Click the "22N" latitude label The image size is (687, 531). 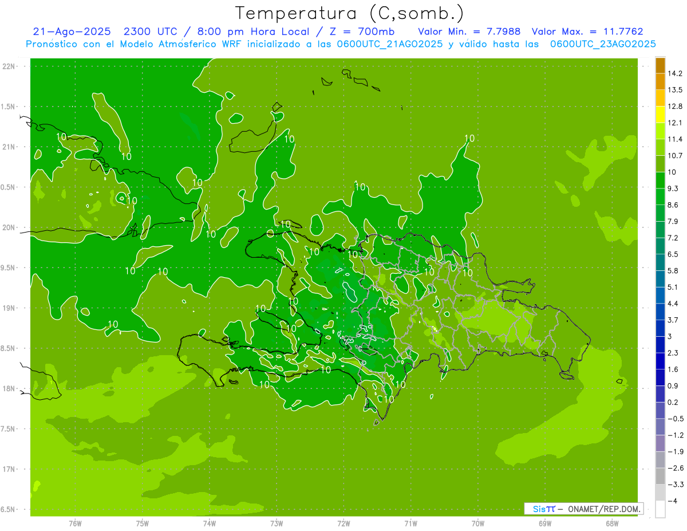click(x=10, y=66)
